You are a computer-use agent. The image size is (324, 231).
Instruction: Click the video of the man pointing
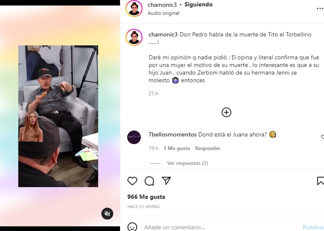click(58, 116)
